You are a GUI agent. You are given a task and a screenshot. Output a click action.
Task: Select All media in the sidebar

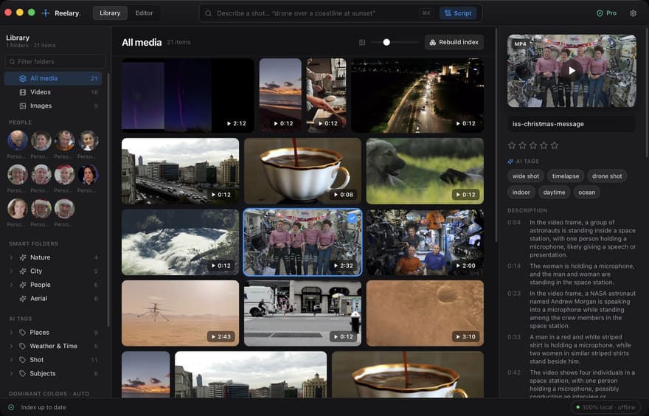(x=53, y=78)
